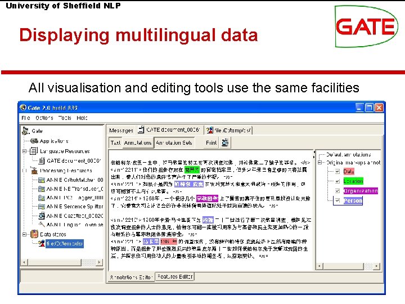
Task: Close the Gate 2.0 window
Action: (379, 108)
